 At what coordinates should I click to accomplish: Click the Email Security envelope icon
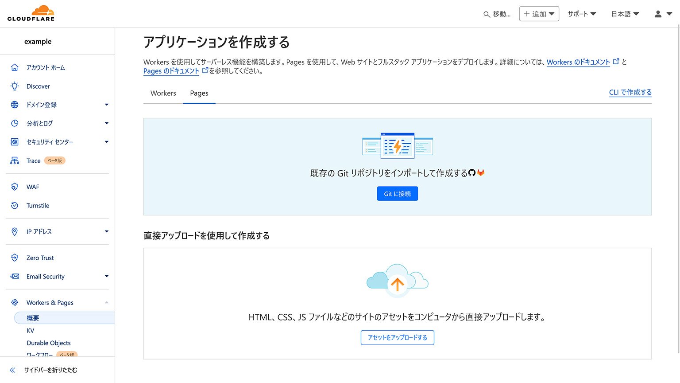[15, 276]
